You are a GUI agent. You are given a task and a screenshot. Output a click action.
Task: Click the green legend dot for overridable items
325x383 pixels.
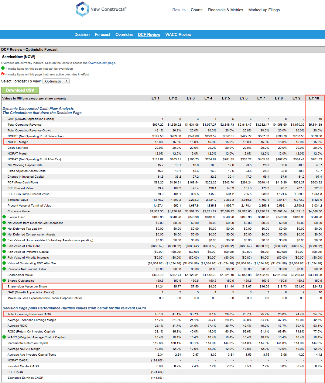(x=3, y=68)
